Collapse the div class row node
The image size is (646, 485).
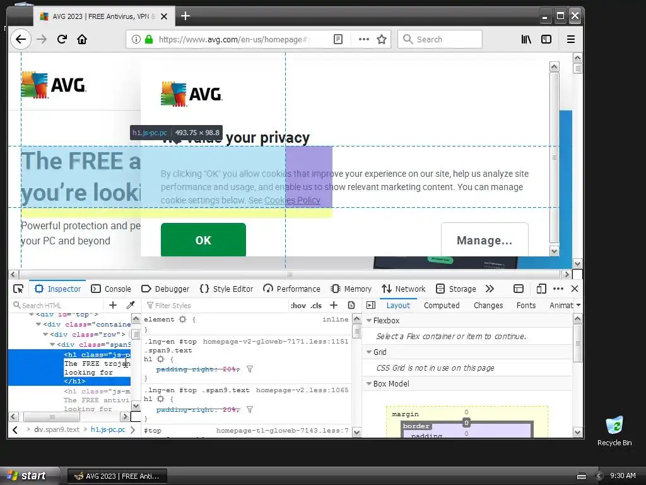coord(45,334)
